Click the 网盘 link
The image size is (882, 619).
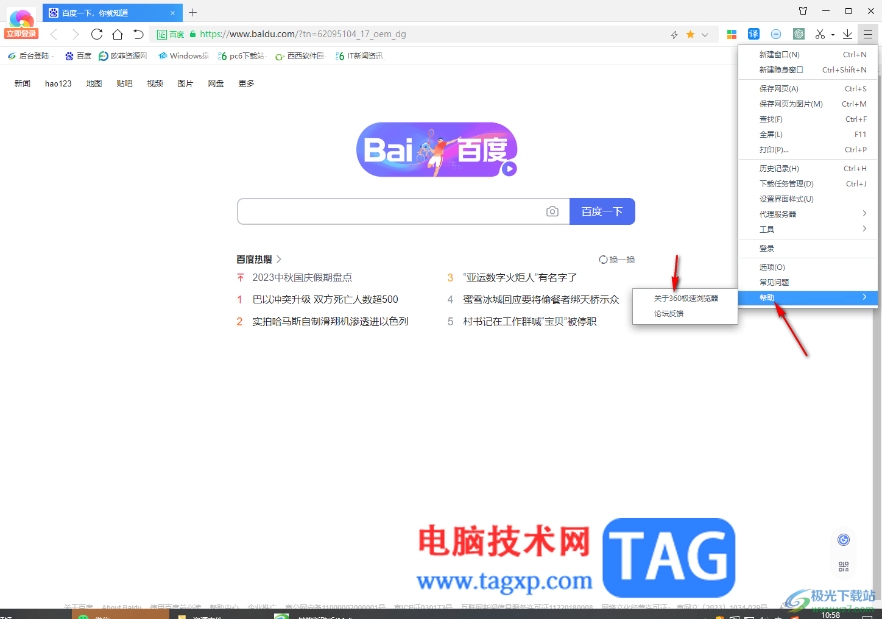click(x=216, y=84)
